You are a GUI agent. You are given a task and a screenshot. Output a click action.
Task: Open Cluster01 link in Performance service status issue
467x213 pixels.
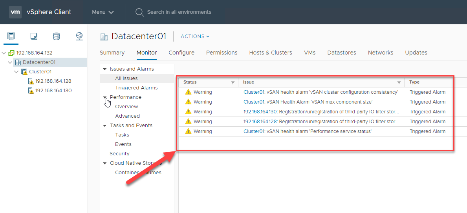(254, 131)
